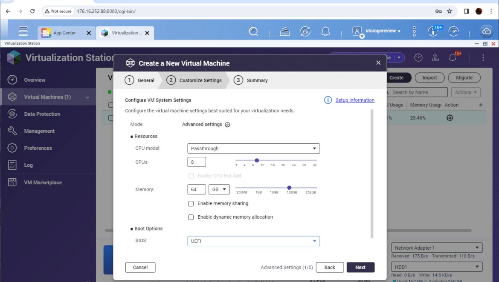499x282 pixels.
Task: Open the BIOS UEFI dropdown
Action: [254, 241]
